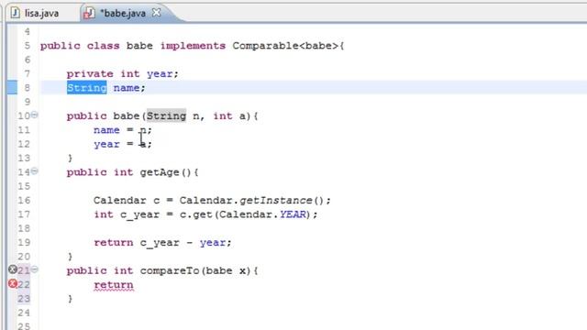Select the *babe.java editor tab
The height and width of the screenshot is (330, 587).
click(122, 14)
